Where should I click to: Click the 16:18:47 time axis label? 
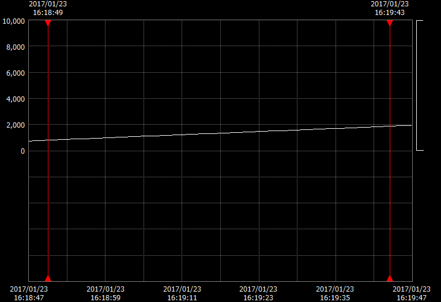[x=29, y=293]
